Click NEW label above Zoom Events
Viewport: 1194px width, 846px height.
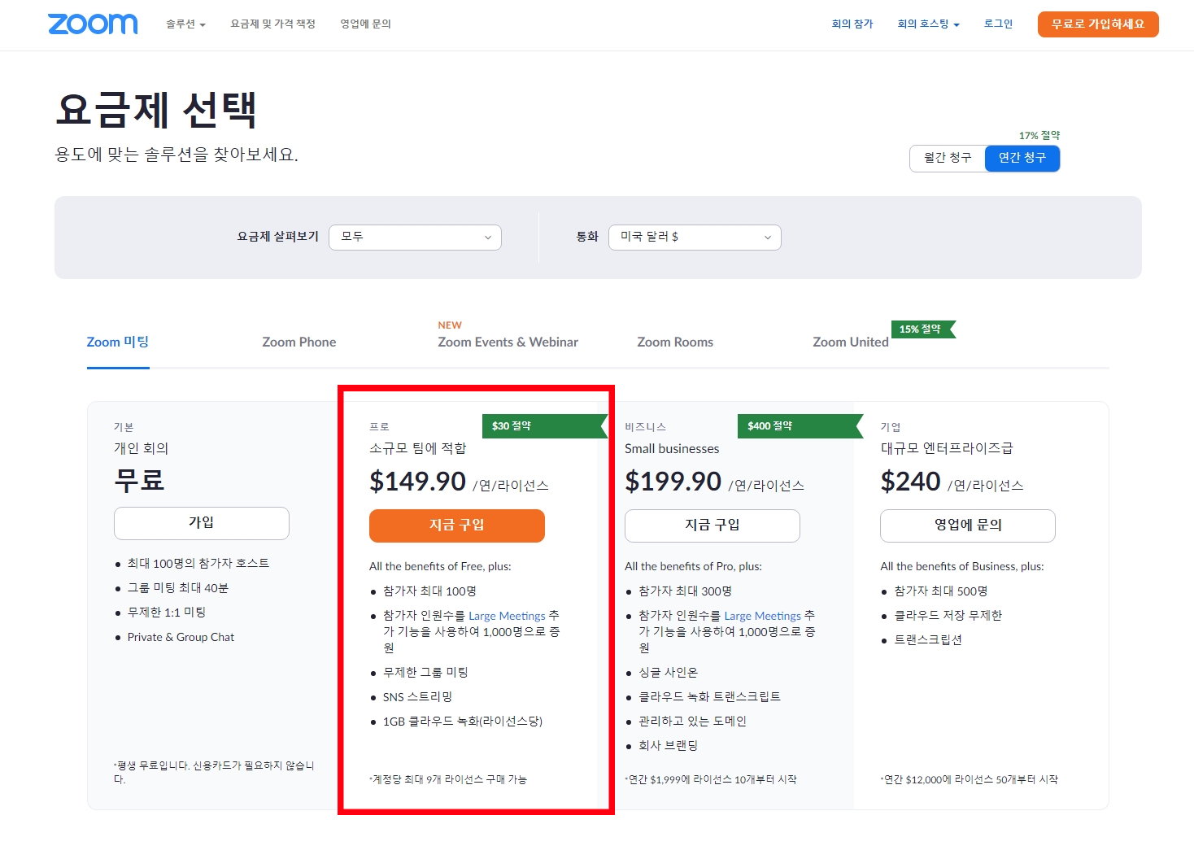click(450, 325)
